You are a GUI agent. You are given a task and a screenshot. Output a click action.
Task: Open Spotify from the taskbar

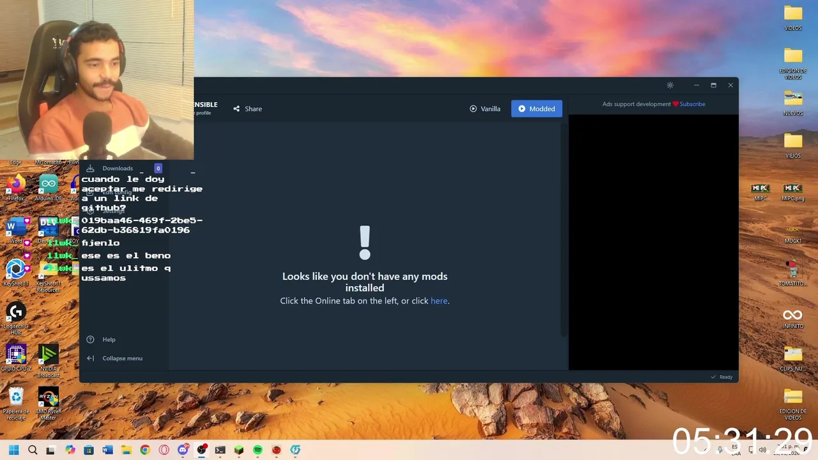point(258,450)
